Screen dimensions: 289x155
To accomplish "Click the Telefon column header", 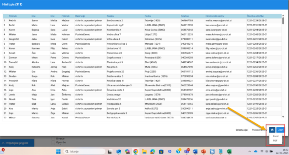I will point(185,16).
